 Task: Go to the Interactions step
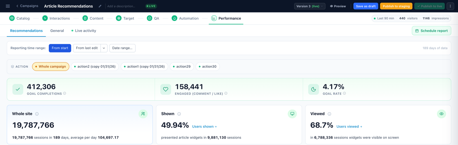click(x=56, y=18)
